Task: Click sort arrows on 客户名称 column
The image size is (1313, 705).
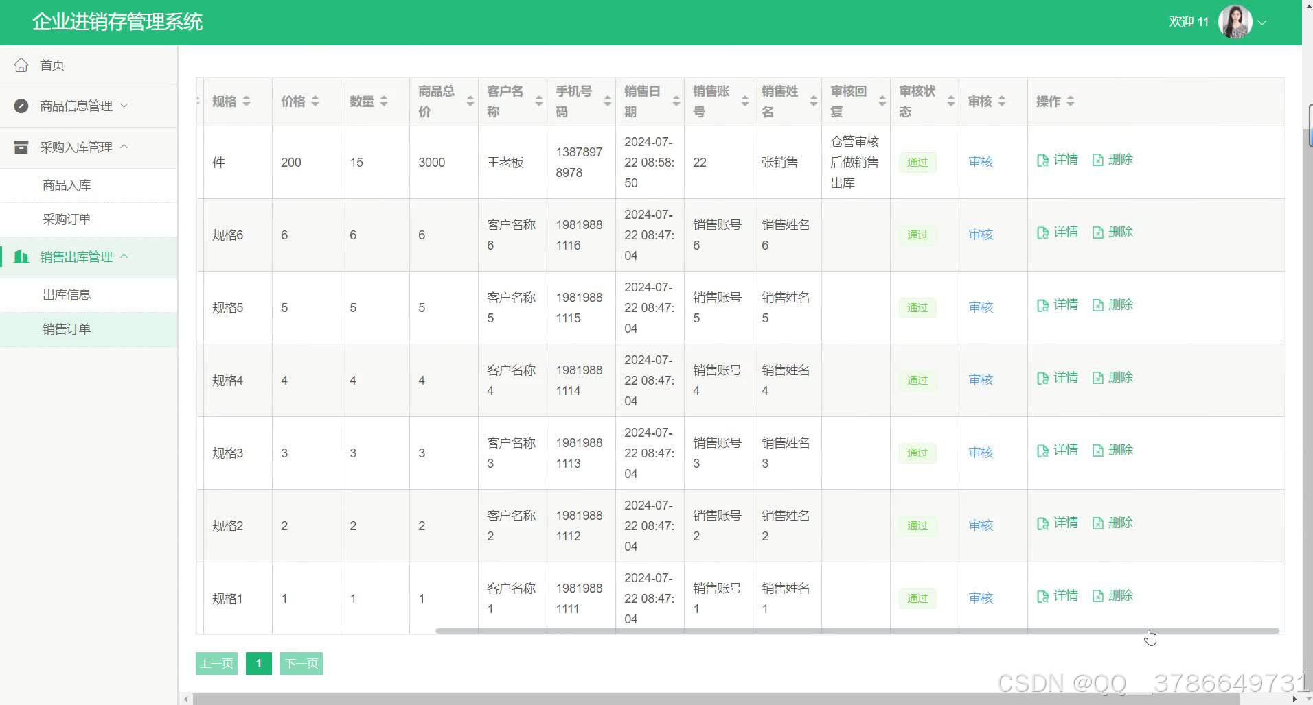Action: [x=539, y=101]
